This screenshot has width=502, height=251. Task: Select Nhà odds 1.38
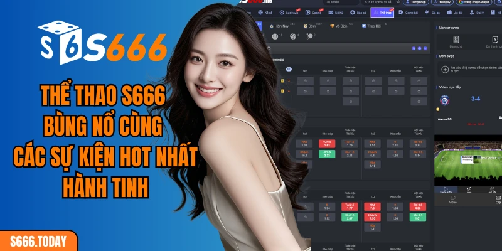point(305,144)
